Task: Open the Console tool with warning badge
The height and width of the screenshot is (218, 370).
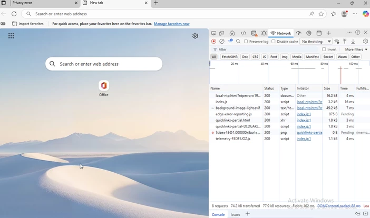Action: (254, 33)
